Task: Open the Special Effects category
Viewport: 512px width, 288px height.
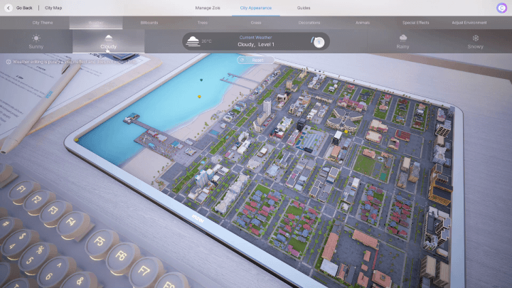Action: pyautogui.click(x=415, y=23)
